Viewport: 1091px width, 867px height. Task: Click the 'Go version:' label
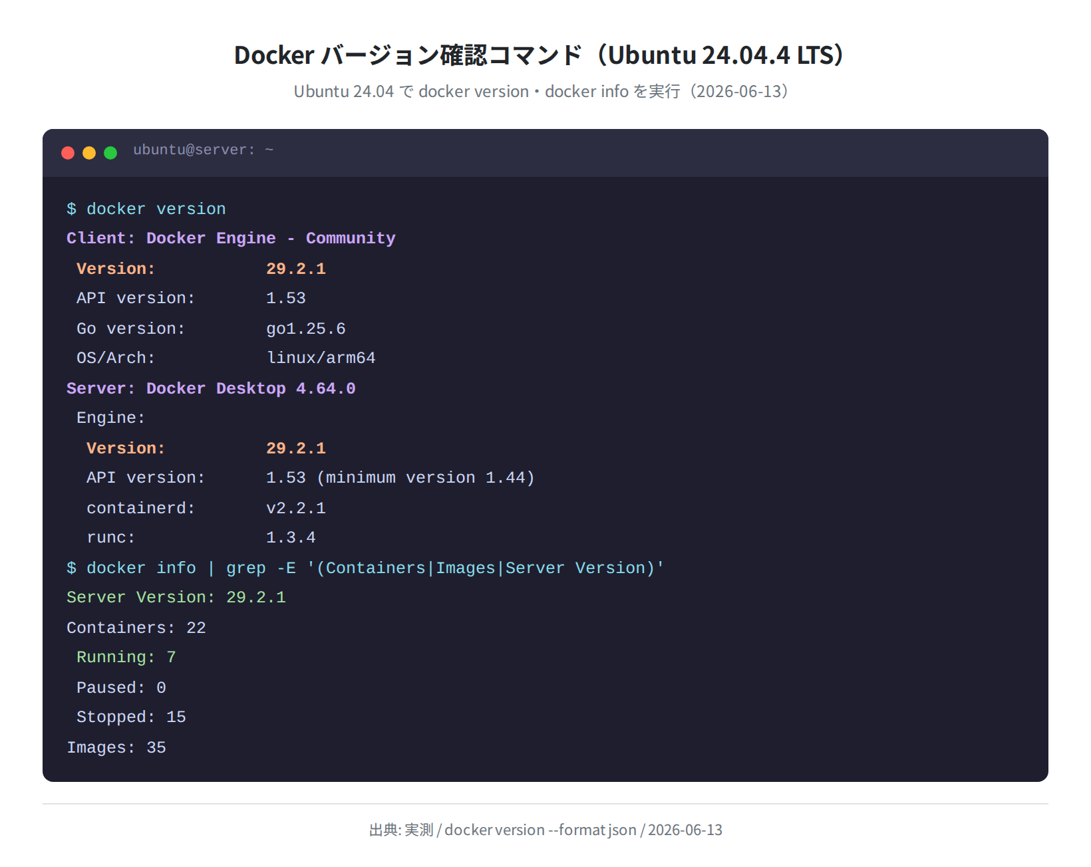click(x=131, y=328)
